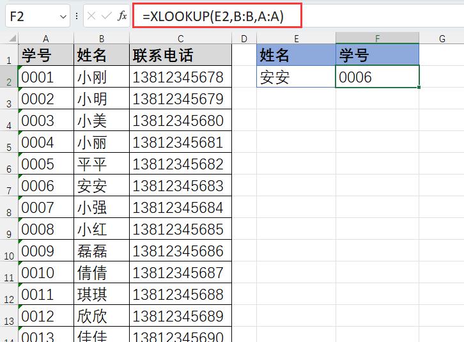Click the Select All corner triangle
This screenshot has height=342, width=464.
click(12, 38)
